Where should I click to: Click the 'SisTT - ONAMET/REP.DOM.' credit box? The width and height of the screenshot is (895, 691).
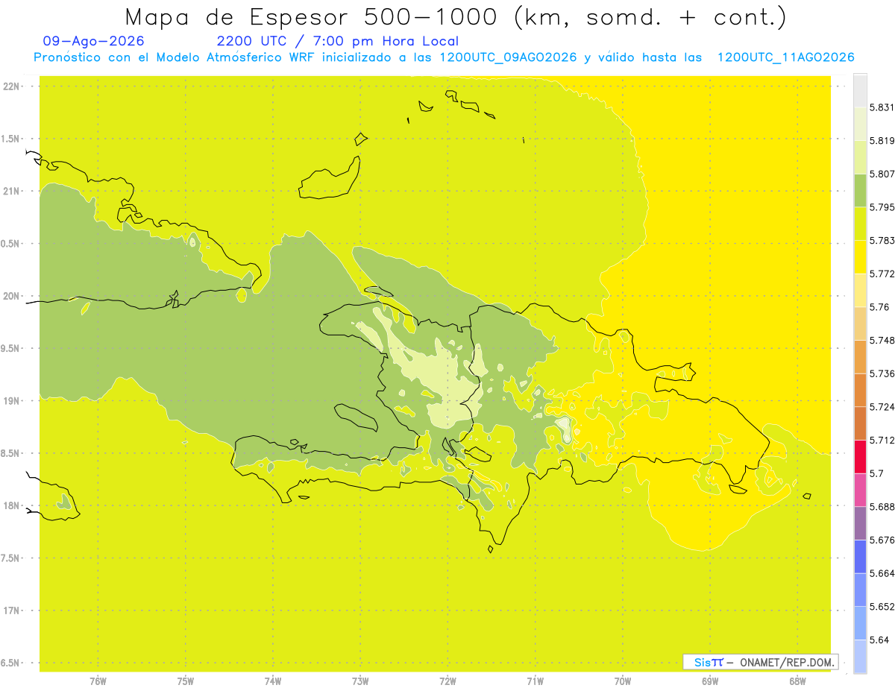click(x=761, y=662)
